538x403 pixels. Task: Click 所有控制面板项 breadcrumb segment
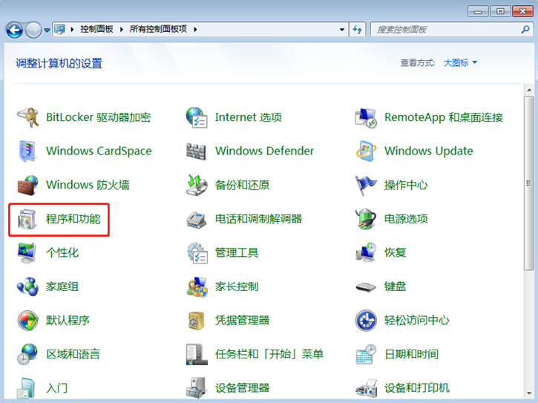tap(160, 30)
